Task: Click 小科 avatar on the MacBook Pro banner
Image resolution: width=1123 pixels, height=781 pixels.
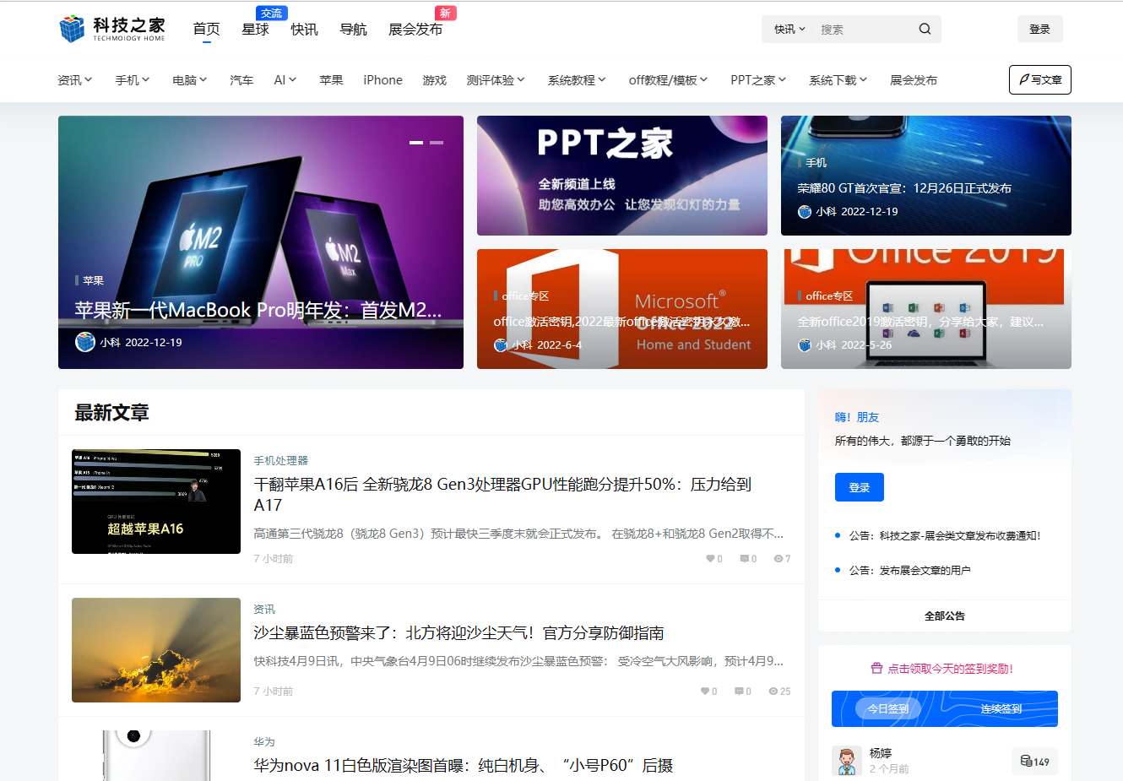Action: [x=85, y=342]
